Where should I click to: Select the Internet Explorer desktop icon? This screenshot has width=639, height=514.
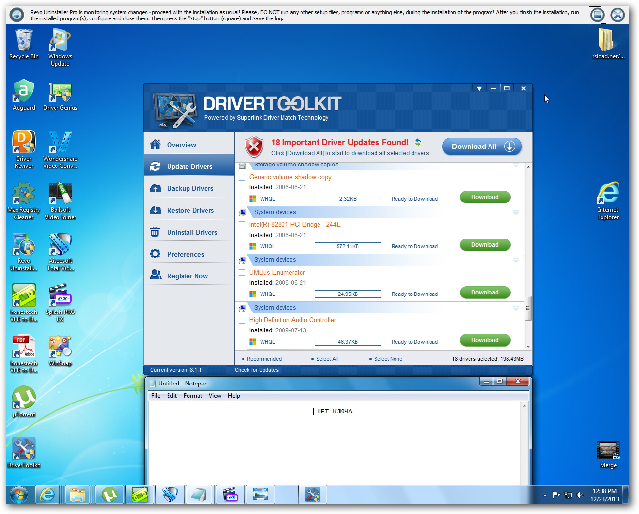point(608,201)
